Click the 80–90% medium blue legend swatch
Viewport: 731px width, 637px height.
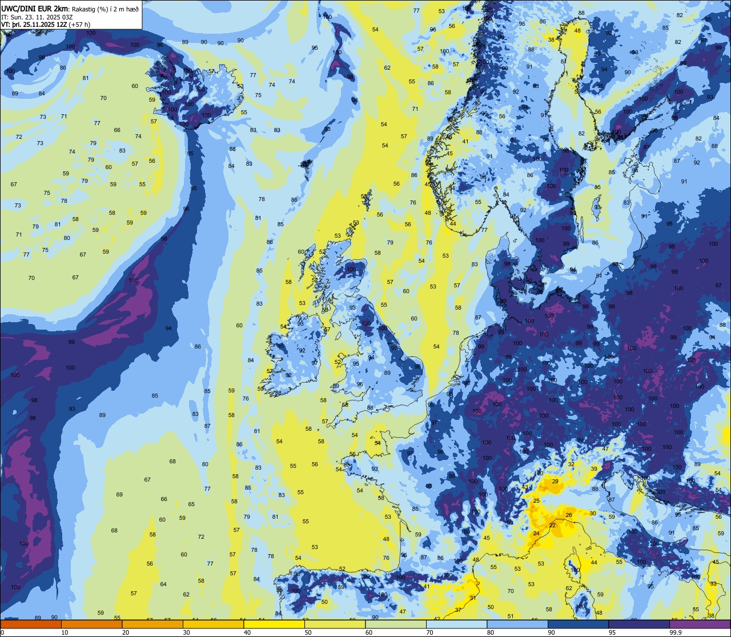(517, 624)
